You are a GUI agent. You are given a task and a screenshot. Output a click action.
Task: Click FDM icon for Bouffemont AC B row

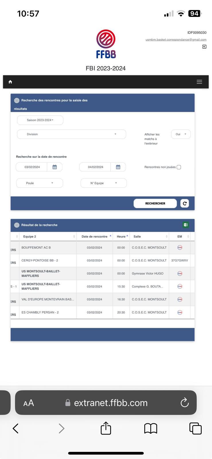[x=180, y=248]
